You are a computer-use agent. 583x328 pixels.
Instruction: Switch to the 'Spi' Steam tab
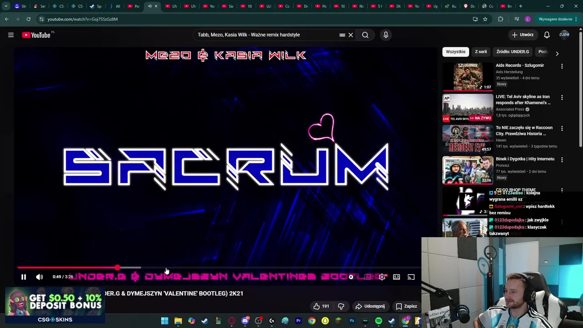(x=95, y=6)
